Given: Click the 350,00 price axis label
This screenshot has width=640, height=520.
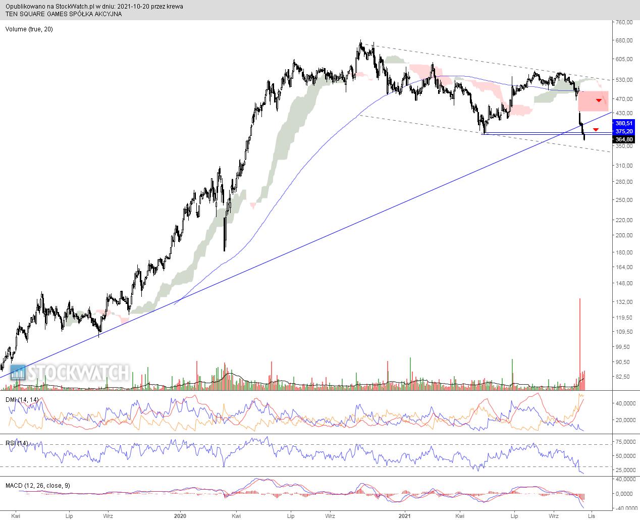Looking at the screenshot, I should [625, 146].
